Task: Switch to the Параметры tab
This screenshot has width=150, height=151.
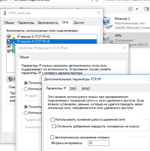Action: coord(26,23)
